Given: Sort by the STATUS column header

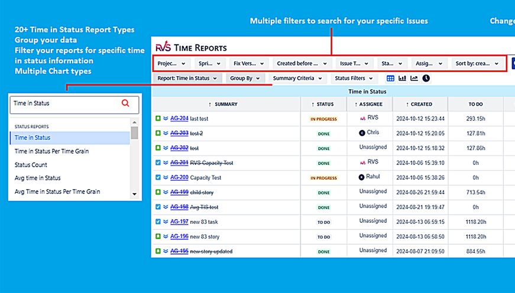Looking at the screenshot, I should [323, 105].
